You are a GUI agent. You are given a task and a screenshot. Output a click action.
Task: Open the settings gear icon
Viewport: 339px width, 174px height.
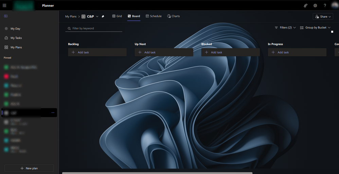pyautogui.click(x=315, y=6)
